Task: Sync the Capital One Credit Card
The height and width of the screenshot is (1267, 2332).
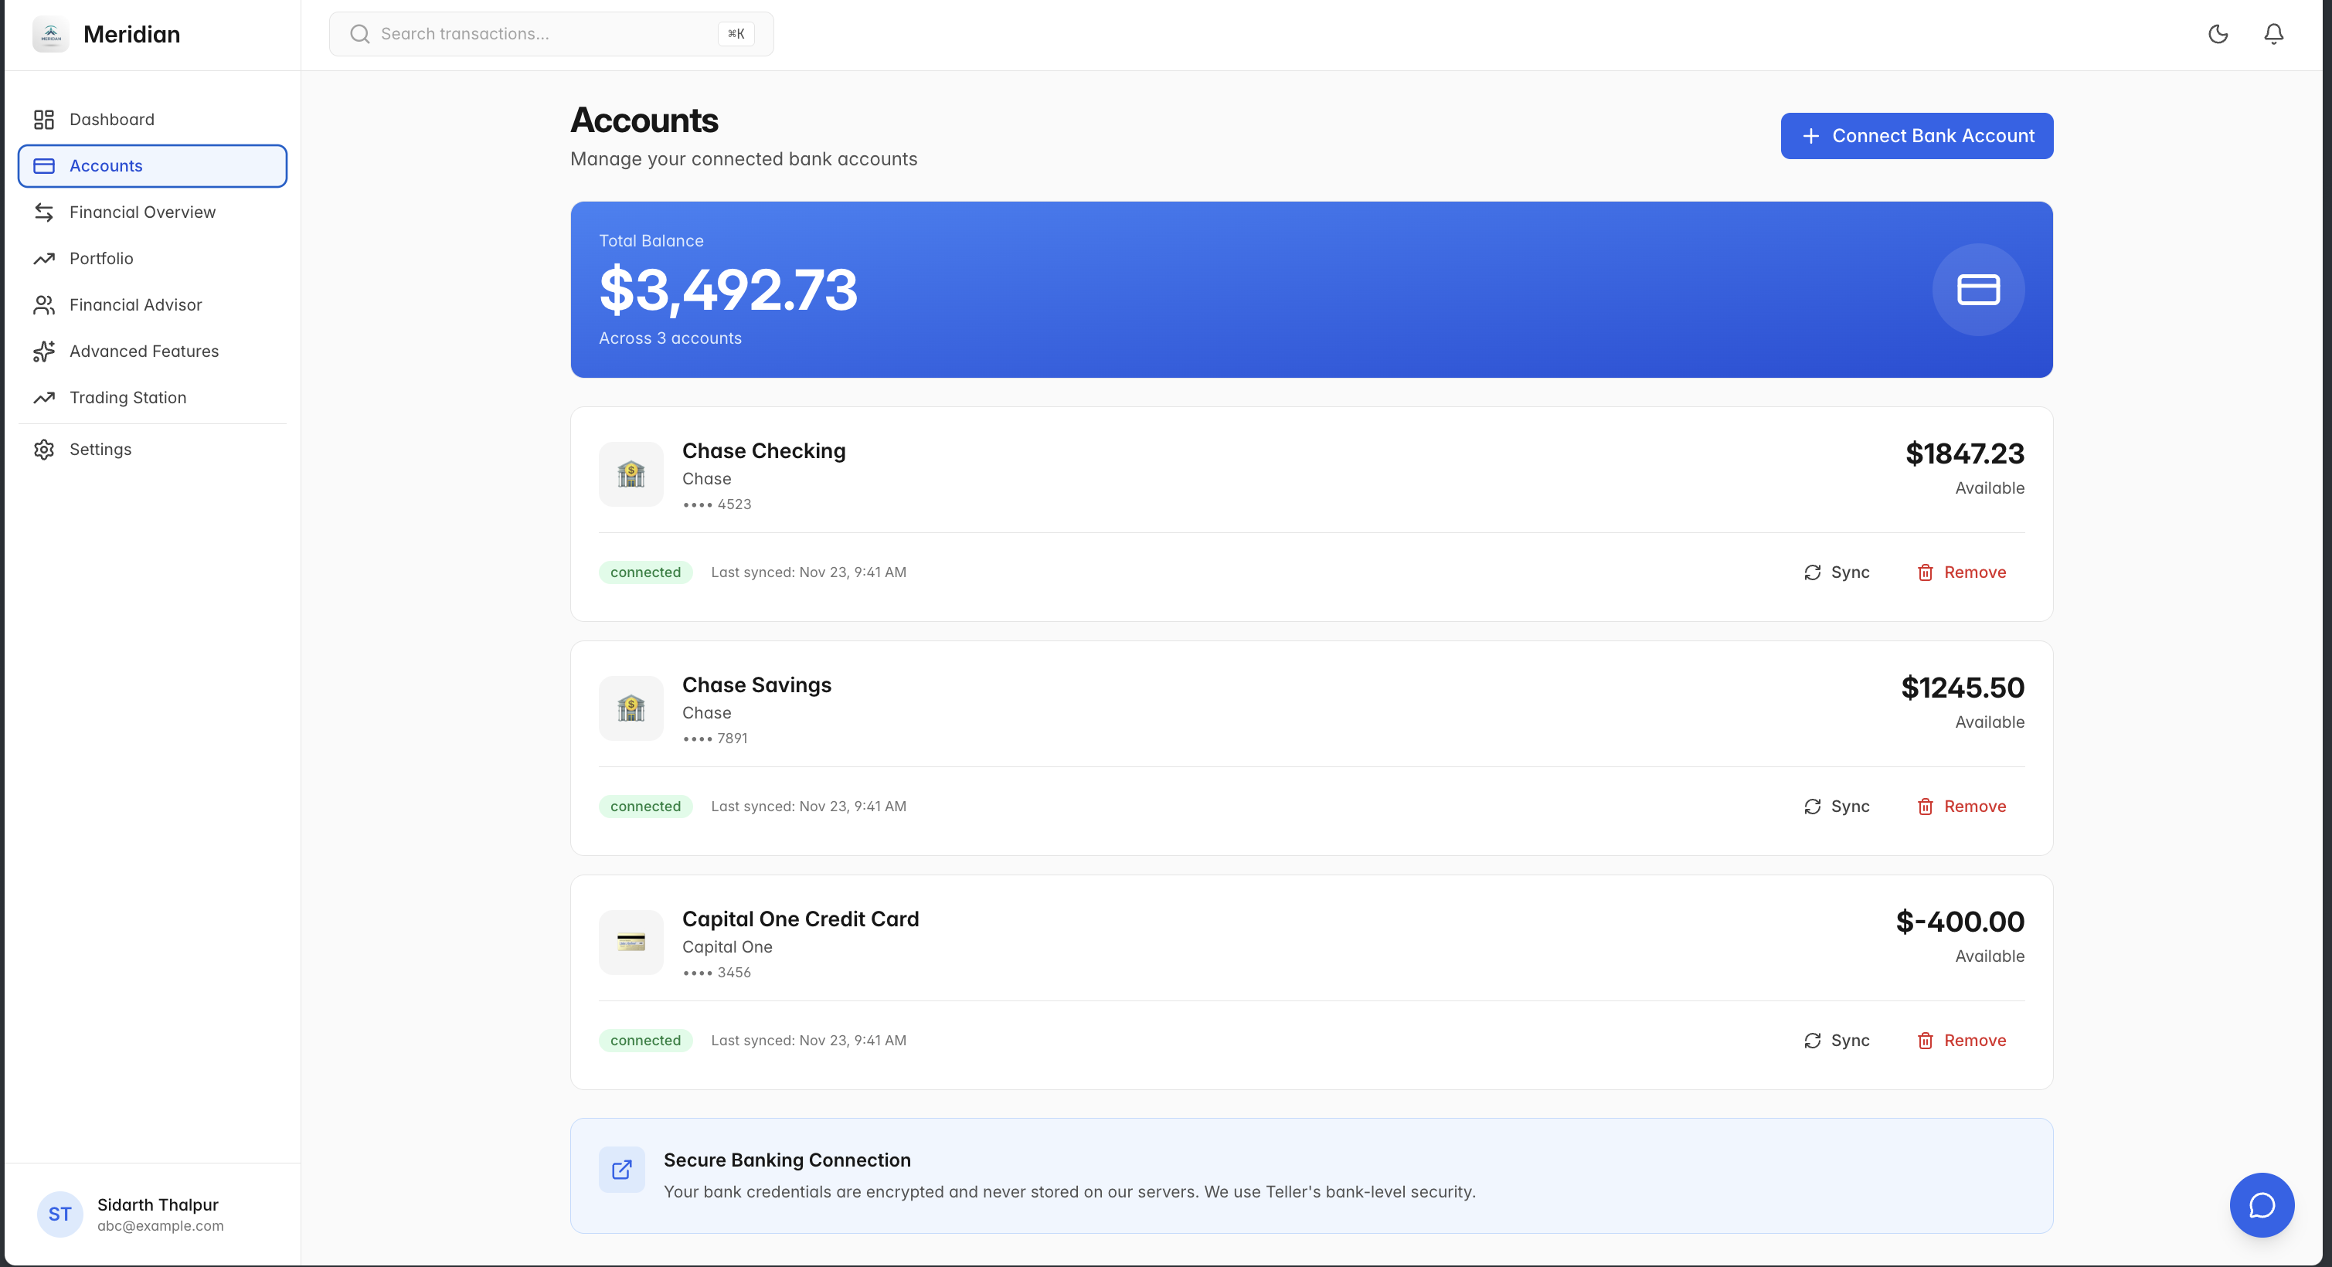Action: tap(1837, 1040)
